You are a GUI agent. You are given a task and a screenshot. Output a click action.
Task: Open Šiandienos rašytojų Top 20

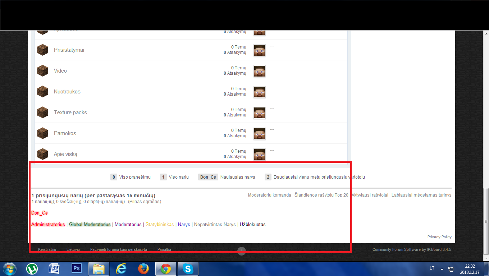[x=321, y=195]
